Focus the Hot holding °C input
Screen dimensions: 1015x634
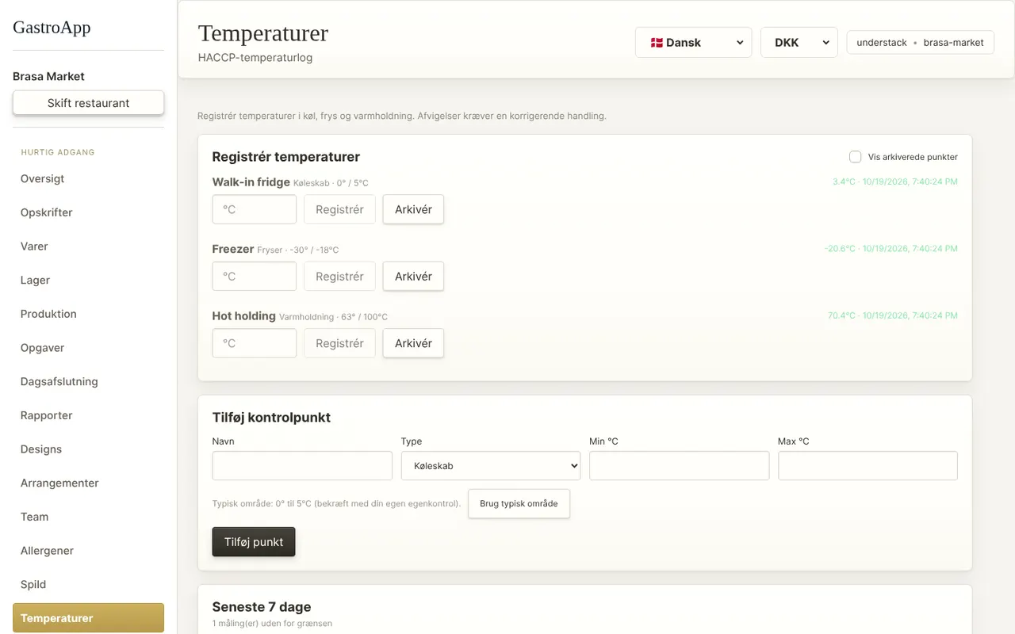pos(255,343)
